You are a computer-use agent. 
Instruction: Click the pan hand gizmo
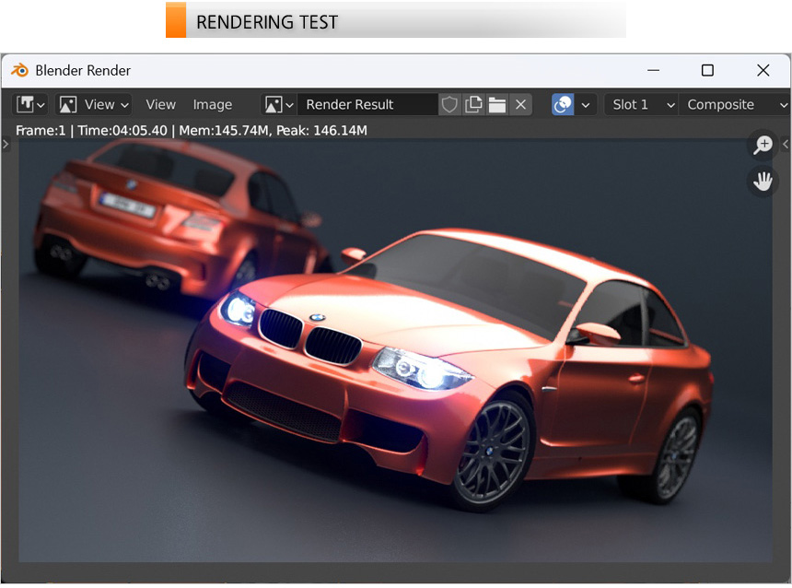763,182
